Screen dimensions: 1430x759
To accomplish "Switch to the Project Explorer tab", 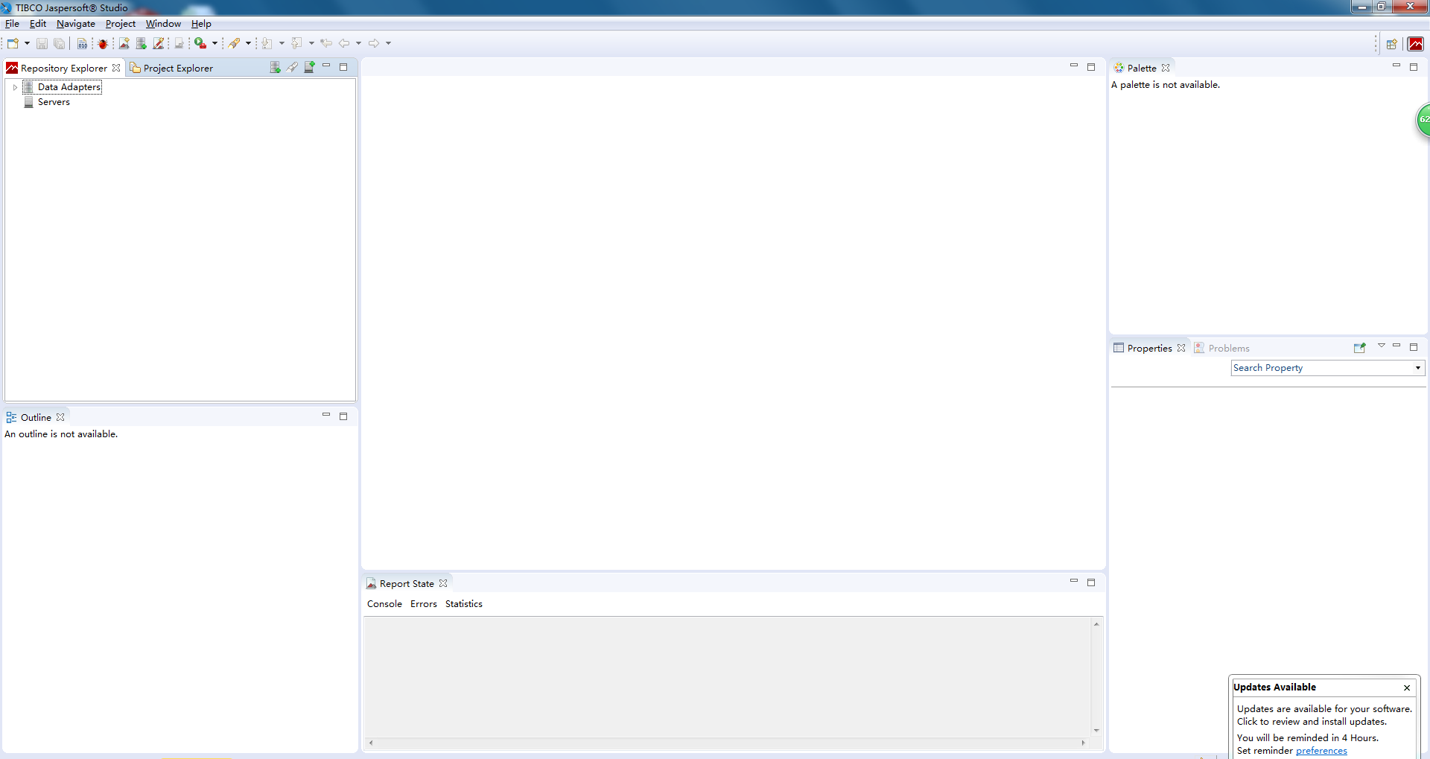I will (x=177, y=68).
